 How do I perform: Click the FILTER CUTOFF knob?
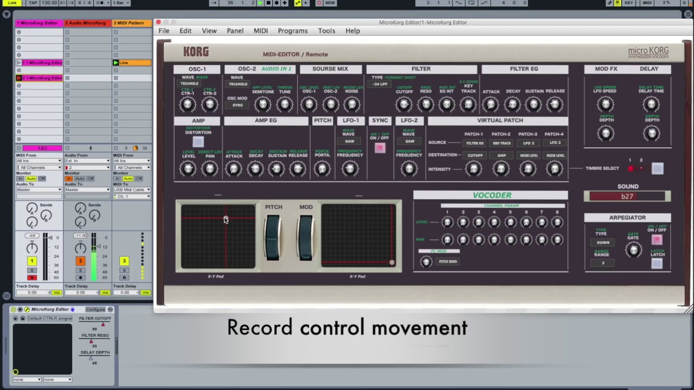404,104
